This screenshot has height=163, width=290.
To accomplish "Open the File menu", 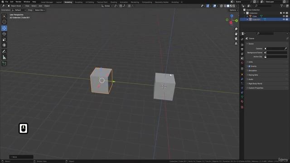I will point(7,2).
